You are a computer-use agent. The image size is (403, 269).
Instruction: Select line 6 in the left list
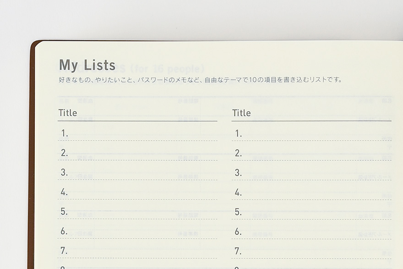(x=137, y=231)
